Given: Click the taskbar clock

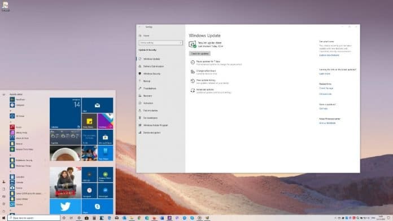Looking at the screenshot, I should tap(381, 218).
